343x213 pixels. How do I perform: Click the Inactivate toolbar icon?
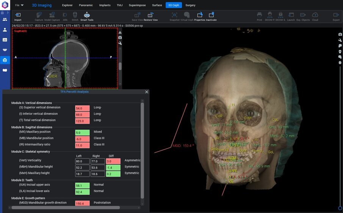click(211, 16)
